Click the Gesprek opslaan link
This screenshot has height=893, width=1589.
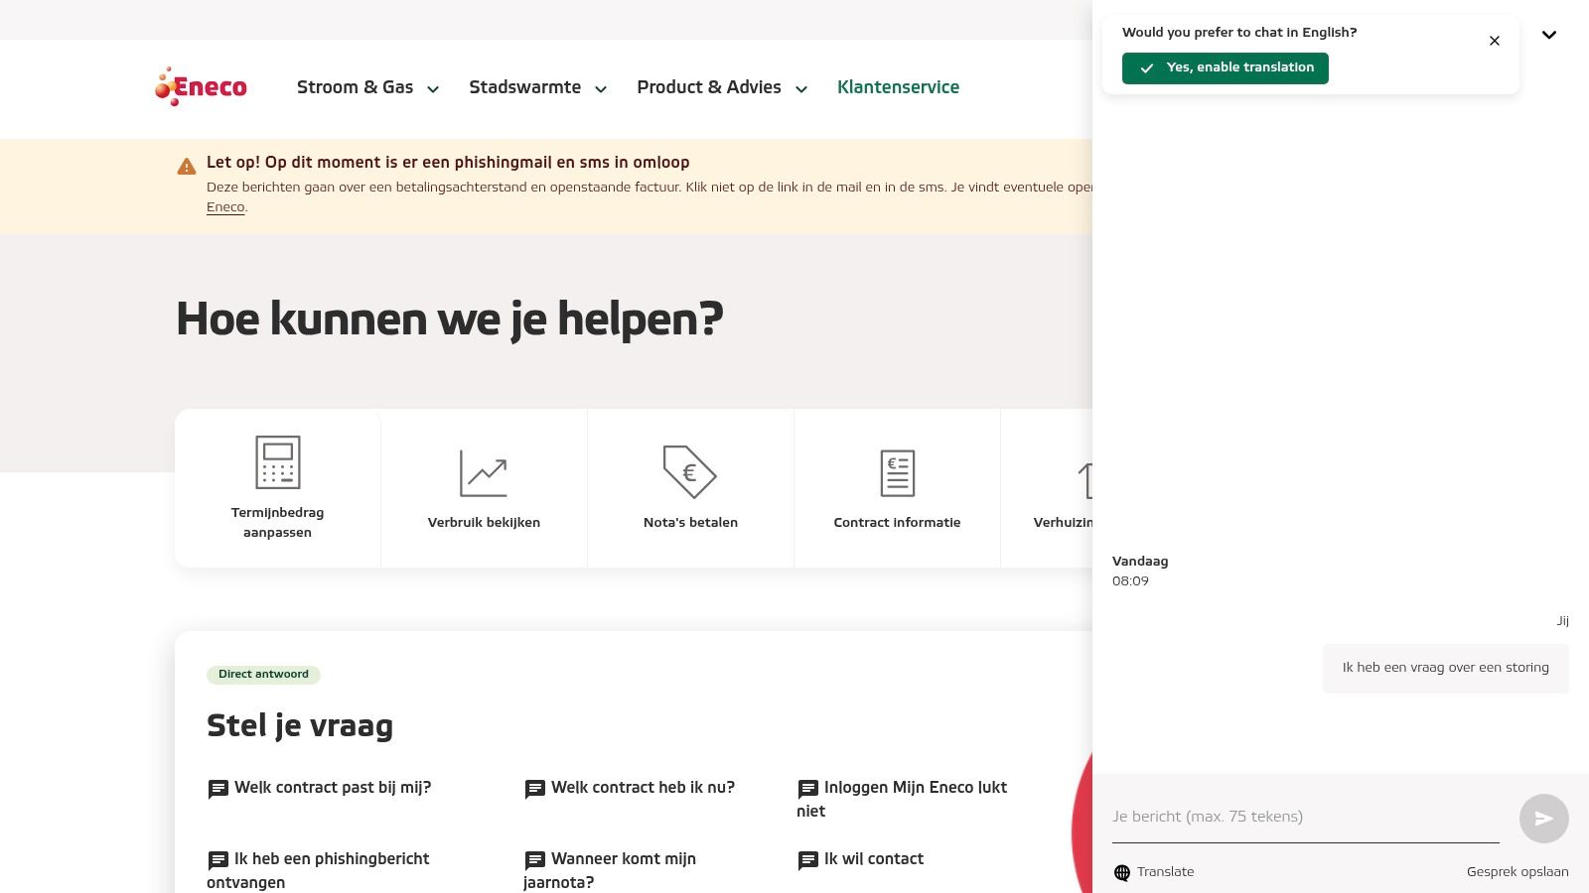(x=1517, y=872)
